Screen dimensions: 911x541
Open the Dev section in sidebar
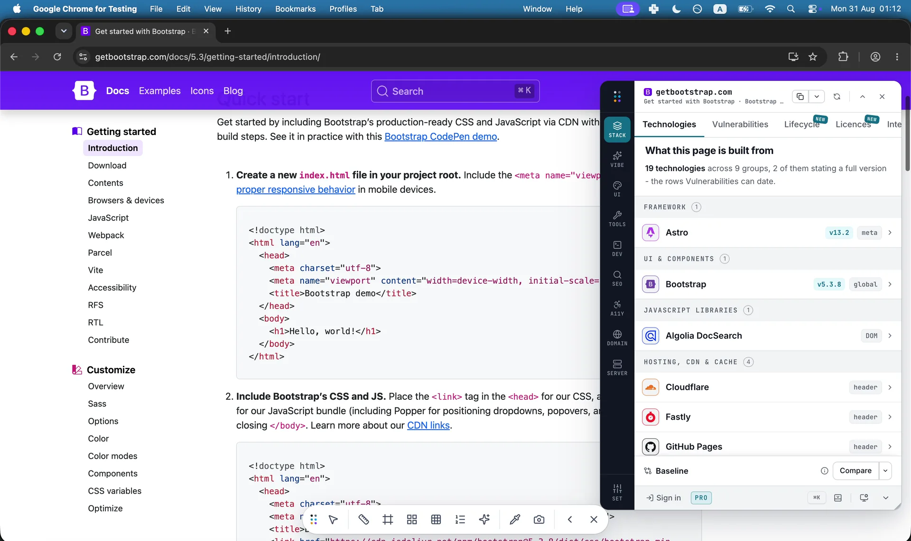point(617,248)
